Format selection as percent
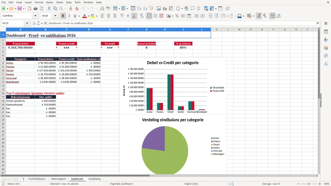Viewport: 331px width, 186px height. pyautogui.click(x=177, y=16)
